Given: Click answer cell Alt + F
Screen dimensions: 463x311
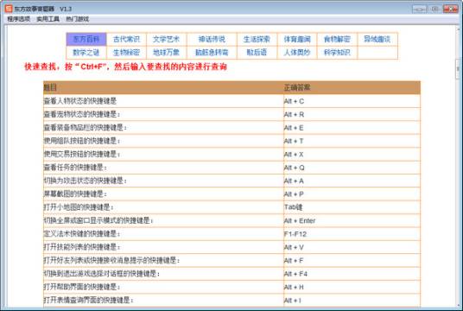Looking at the screenshot, I should click(352, 261).
